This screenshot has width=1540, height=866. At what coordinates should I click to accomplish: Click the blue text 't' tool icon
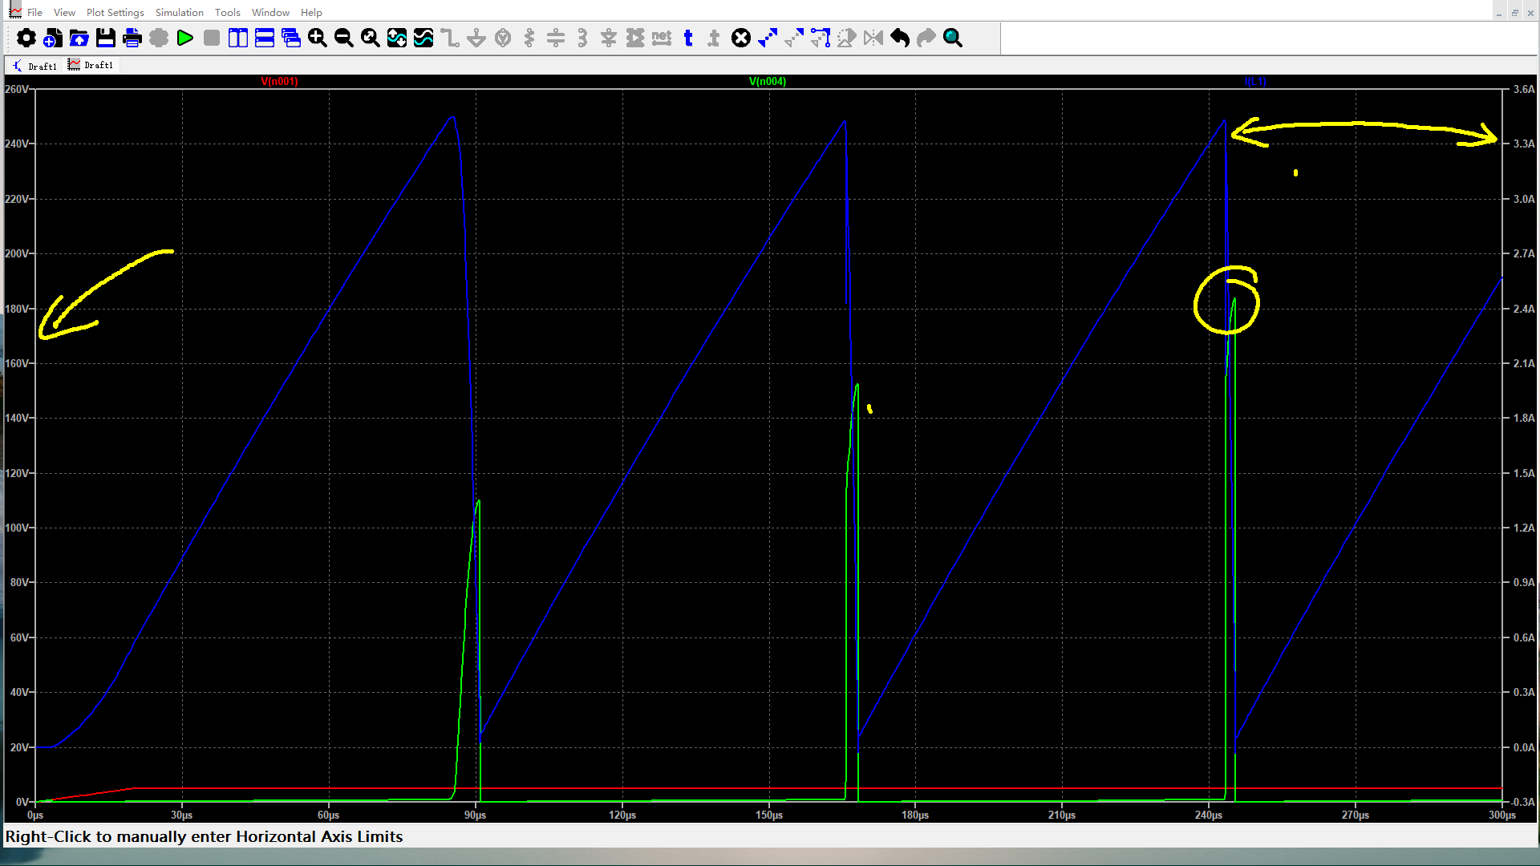pyautogui.click(x=688, y=38)
